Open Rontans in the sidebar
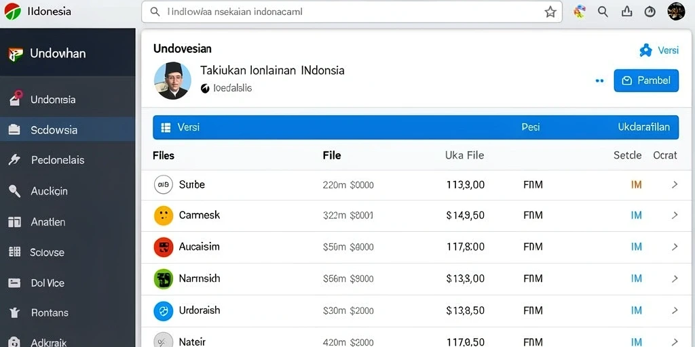The image size is (695, 347). (x=67, y=313)
